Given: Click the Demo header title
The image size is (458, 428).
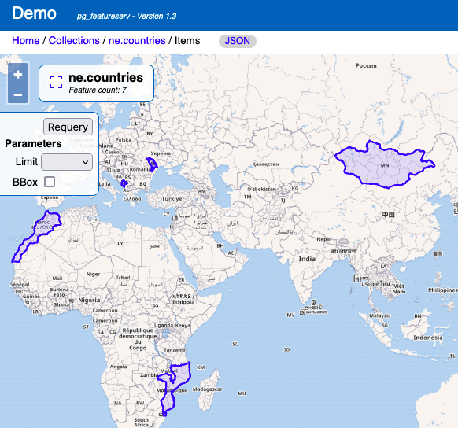Looking at the screenshot, I should tap(34, 13).
